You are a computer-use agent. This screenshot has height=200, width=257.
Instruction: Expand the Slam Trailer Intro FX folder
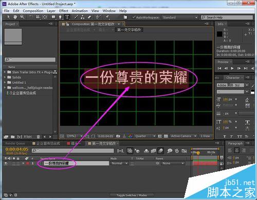point(5,72)
